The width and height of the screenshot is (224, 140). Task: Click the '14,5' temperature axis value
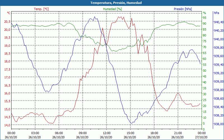pyautogui.click(x=7, y=117)
